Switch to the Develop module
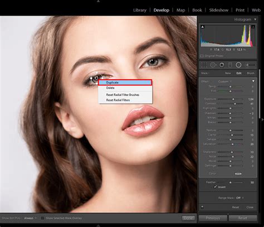The height and width of the screenshot is (227, 264). click(x=162, y=10)
